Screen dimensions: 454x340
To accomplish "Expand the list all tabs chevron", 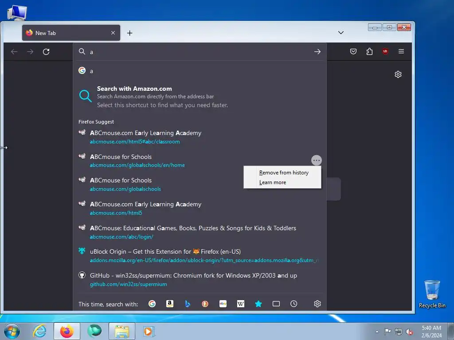I will (x=341, y=33).
